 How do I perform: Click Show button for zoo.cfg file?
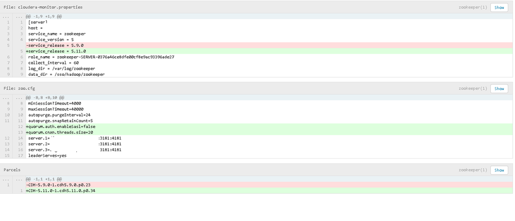[499, 89]
